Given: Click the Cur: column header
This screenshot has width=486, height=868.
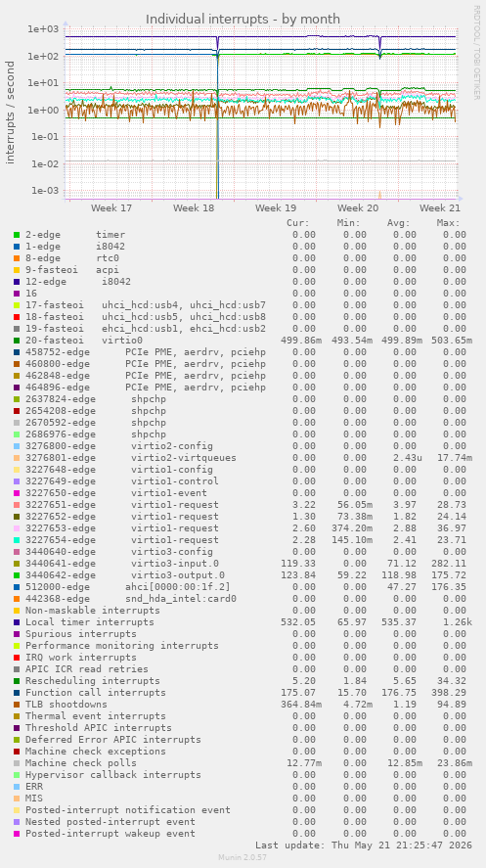Looking at the screenshot, I should pyautogui.click(x=298, y=223).
